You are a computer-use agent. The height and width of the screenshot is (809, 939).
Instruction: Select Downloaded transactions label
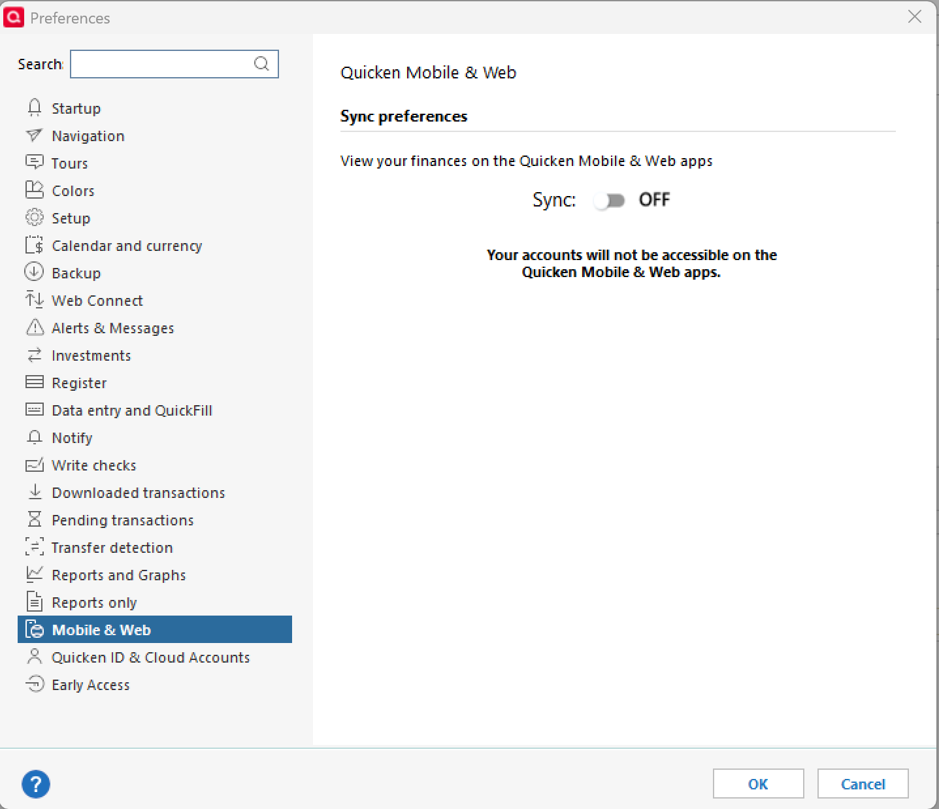[139, 493]
